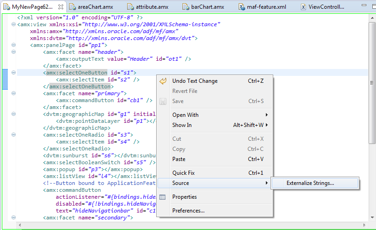Collapse the amx:selectOneRadio fold marker

pos(14,134)
